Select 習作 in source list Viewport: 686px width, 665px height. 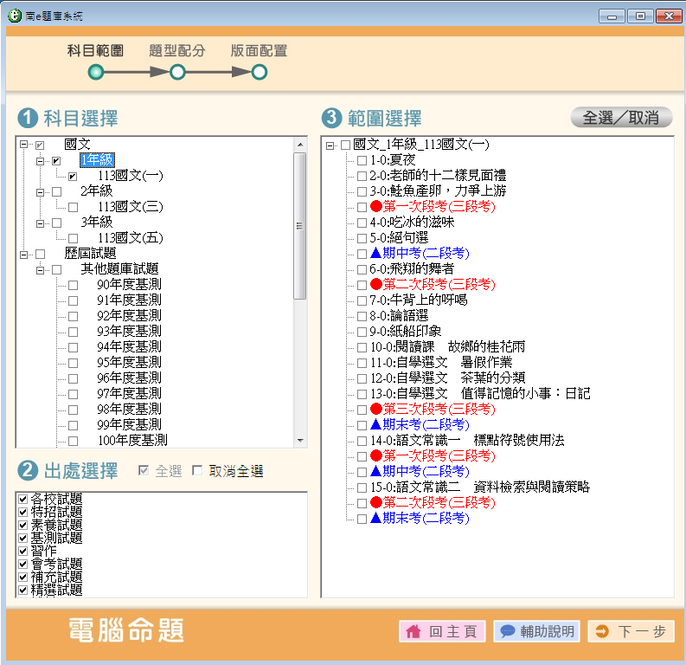pos(44,551)
